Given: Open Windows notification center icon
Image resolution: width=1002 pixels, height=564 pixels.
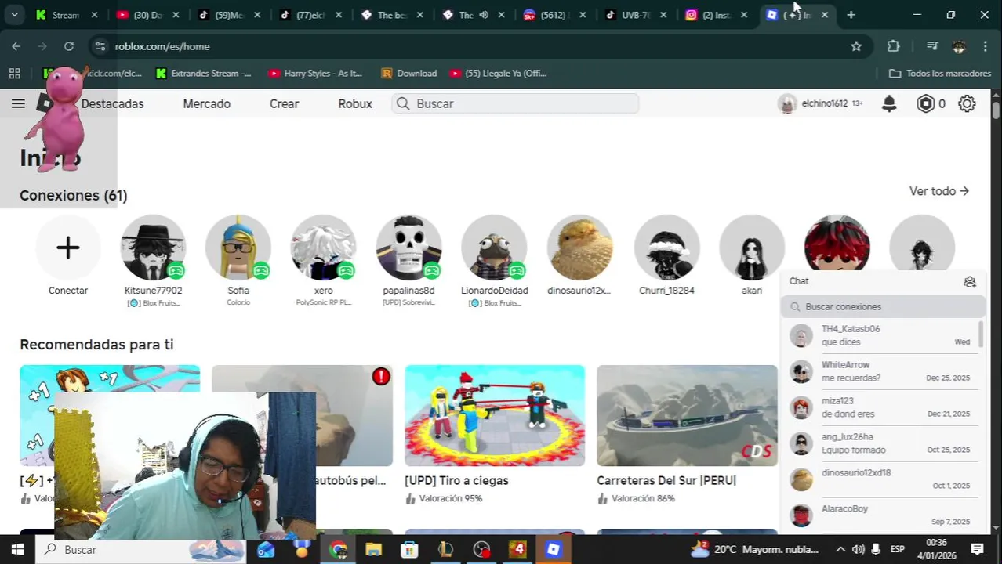Looking at the screenshot, I should pos(978,549).
